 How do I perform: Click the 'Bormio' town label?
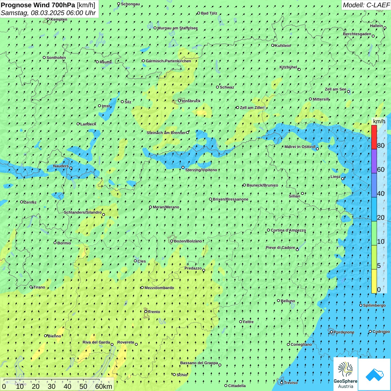pos(64,243)
